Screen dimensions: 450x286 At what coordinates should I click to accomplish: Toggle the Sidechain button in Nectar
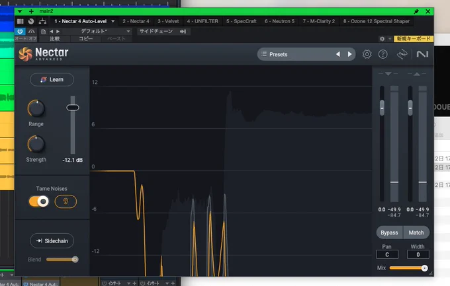52,240
